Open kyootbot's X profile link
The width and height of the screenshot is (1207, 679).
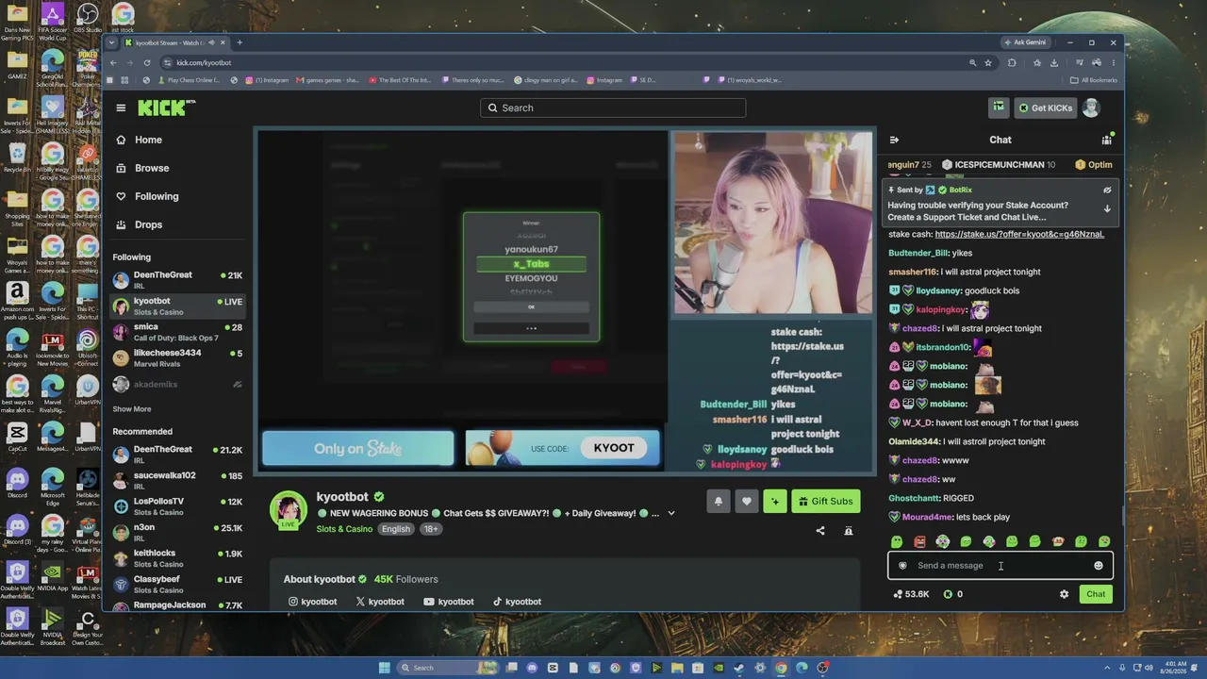380,602
